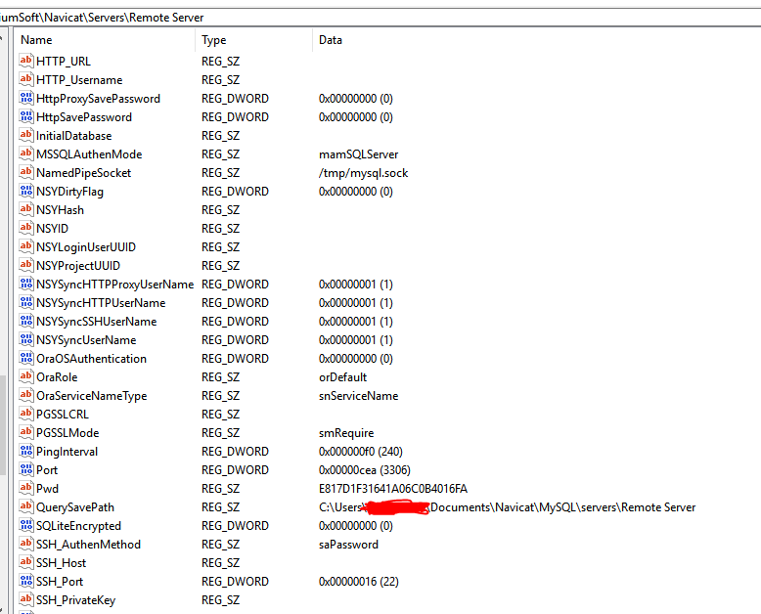Image resolution: width=761 pixels, height=614 pixels.
Task: Click the left tree pane scrollbar thumb
Action: point(2,425)
